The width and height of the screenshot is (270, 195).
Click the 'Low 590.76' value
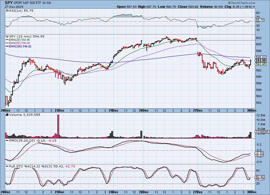167,7
